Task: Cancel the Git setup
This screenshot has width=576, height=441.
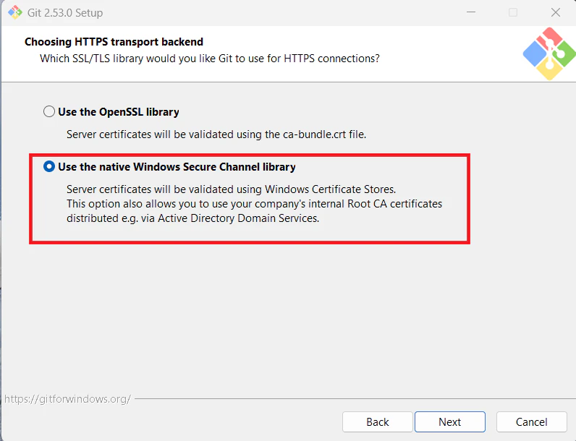Action: pos(531,421)
